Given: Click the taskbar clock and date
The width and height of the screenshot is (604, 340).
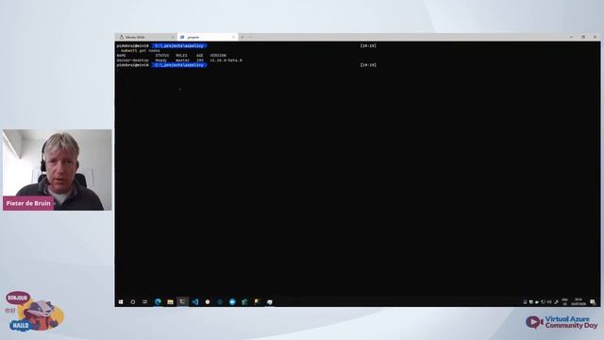Looking at the screenshot, I should (579, 302).
